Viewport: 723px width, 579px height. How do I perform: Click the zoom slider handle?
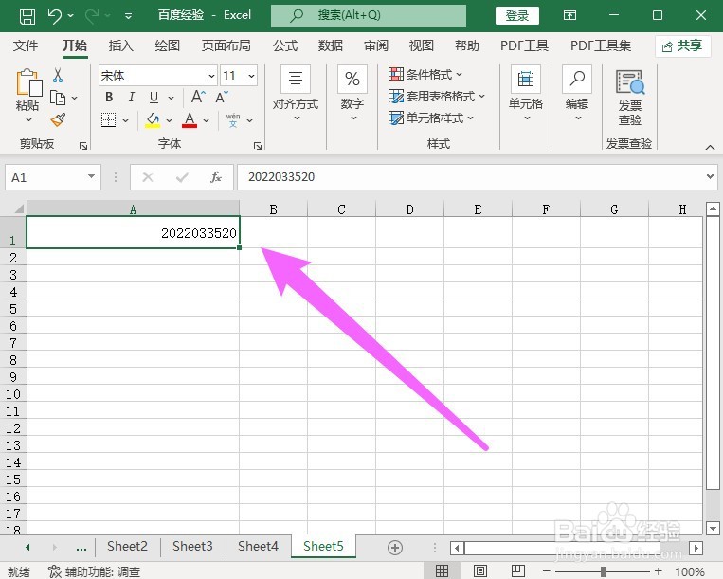tap(603, 571)
